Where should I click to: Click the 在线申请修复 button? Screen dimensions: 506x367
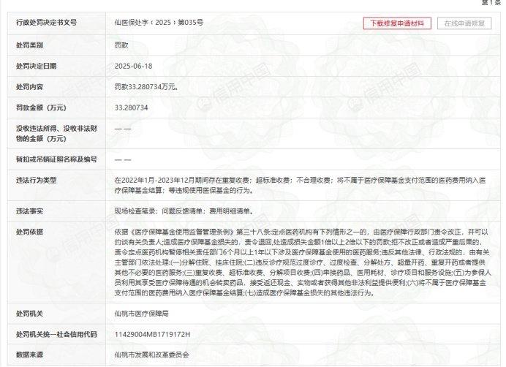(x=464, y=23)
